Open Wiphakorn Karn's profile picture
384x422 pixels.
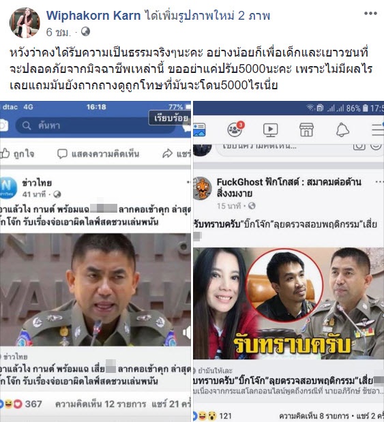point(25,23)
